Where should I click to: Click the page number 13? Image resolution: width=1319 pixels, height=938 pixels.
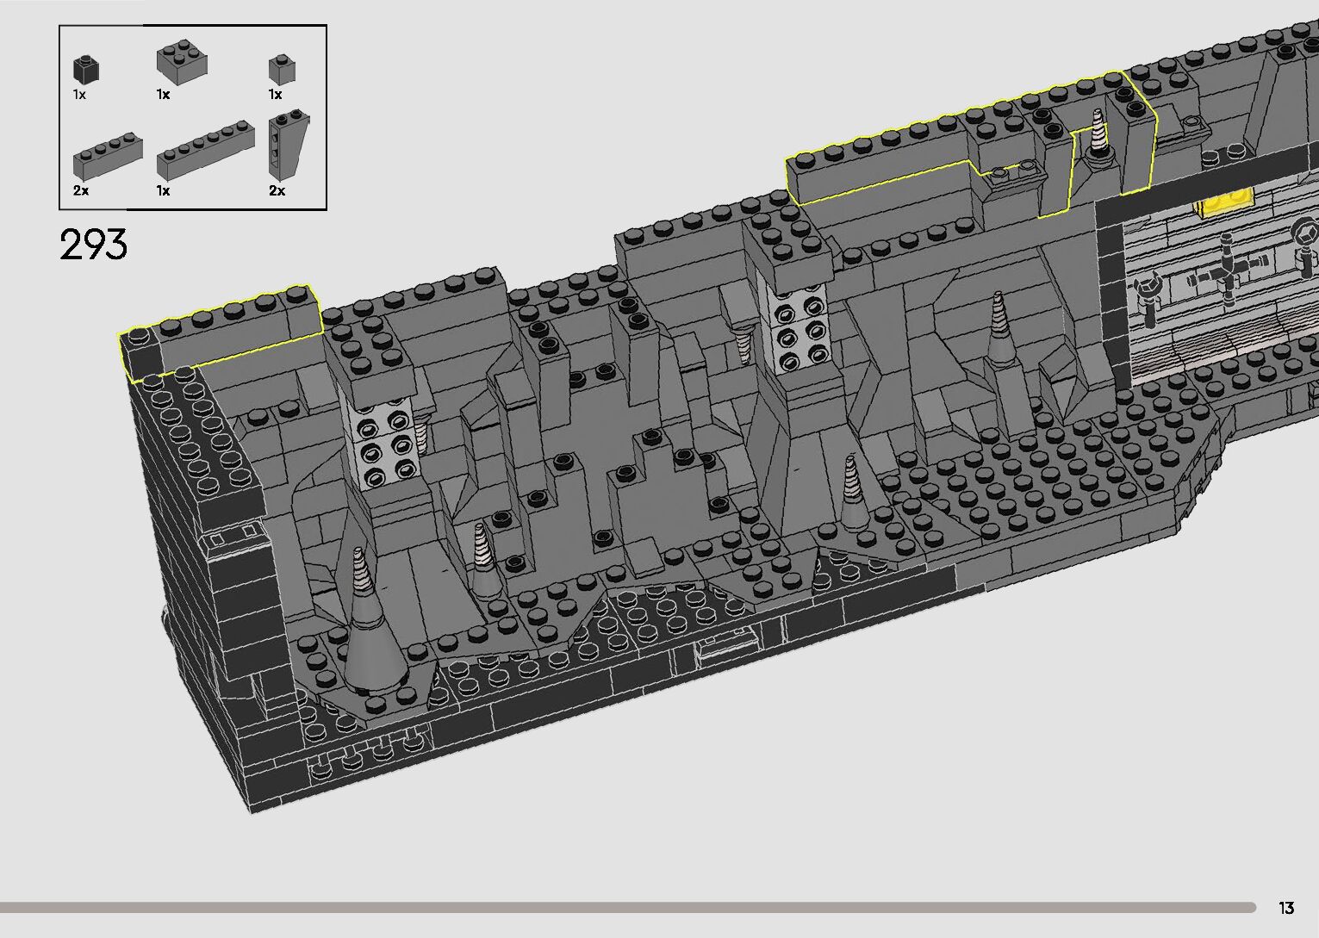tap(1286, 908)
